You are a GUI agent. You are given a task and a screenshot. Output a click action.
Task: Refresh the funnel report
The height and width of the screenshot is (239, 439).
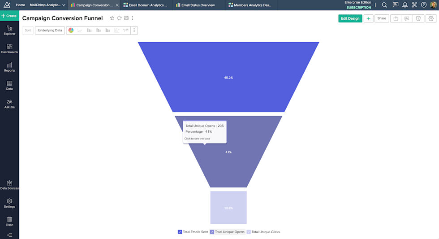pyautogui.click(x=119, y=18)
